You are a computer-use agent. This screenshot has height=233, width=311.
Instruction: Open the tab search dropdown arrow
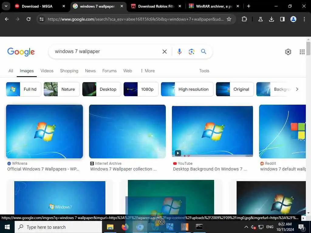(x=6, y=6)
